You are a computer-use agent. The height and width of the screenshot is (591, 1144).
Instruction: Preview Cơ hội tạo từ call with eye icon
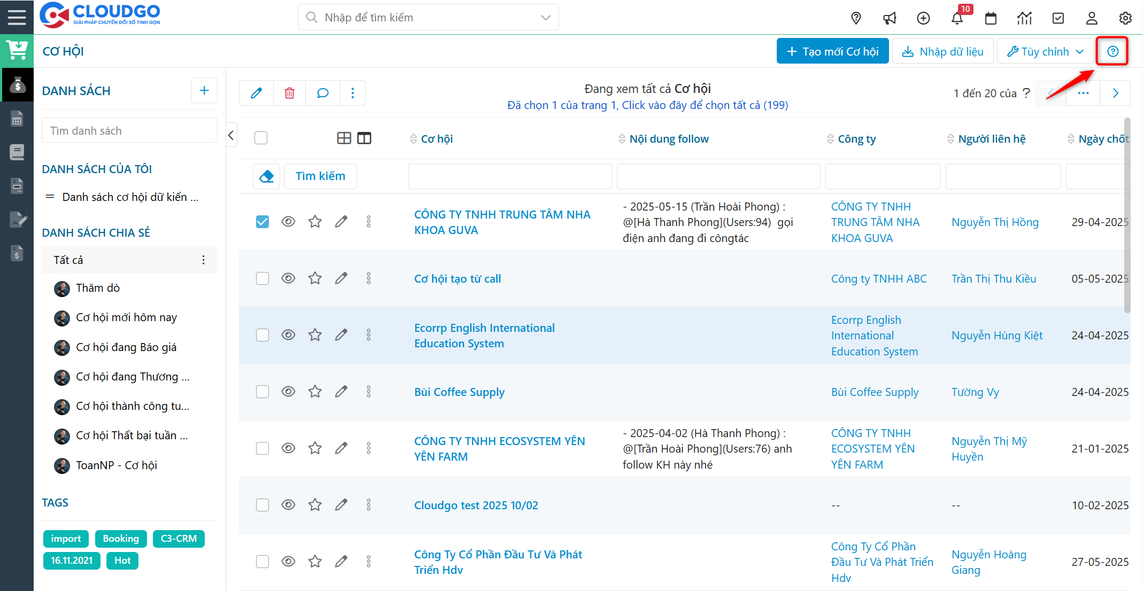288,278
